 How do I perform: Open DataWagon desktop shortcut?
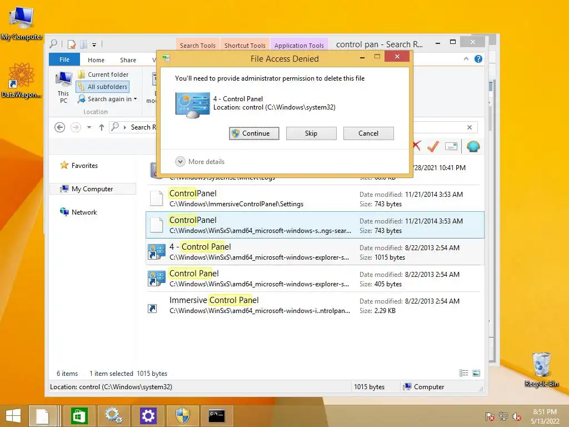click(21, 80)
